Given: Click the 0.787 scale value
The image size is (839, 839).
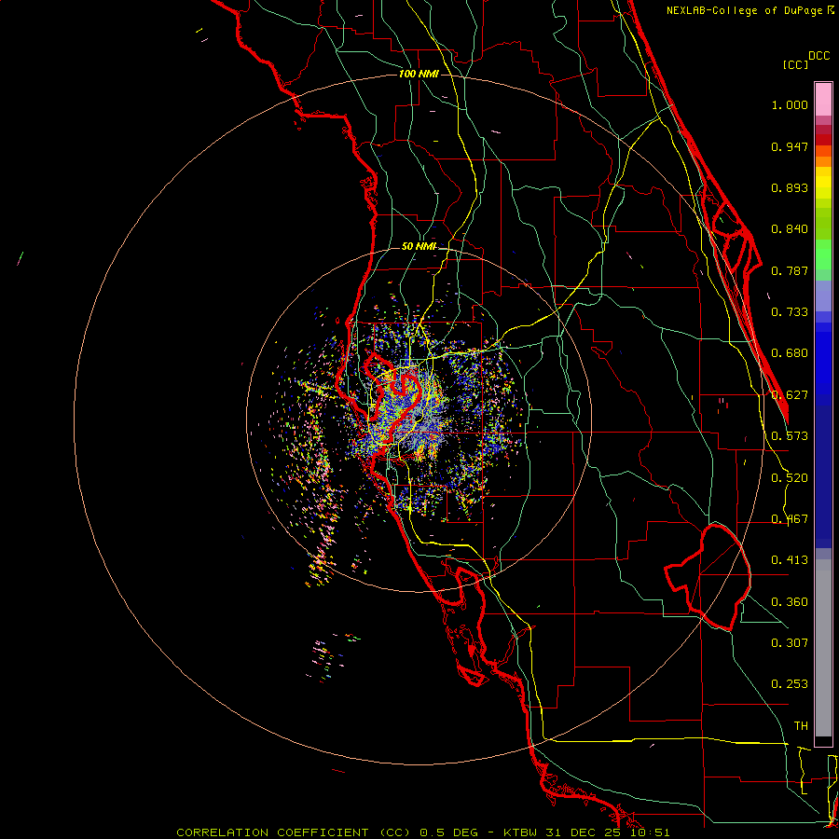Looking at the screenshot, I should click(790, 270).
